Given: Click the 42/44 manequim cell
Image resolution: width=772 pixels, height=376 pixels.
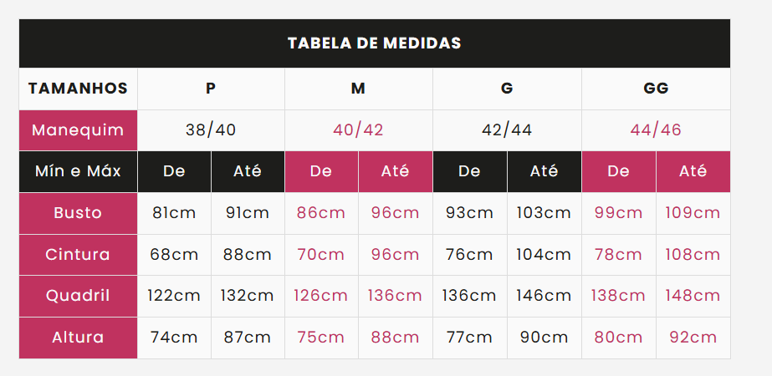Looking at the screenshot, I should tap(507, 130).
